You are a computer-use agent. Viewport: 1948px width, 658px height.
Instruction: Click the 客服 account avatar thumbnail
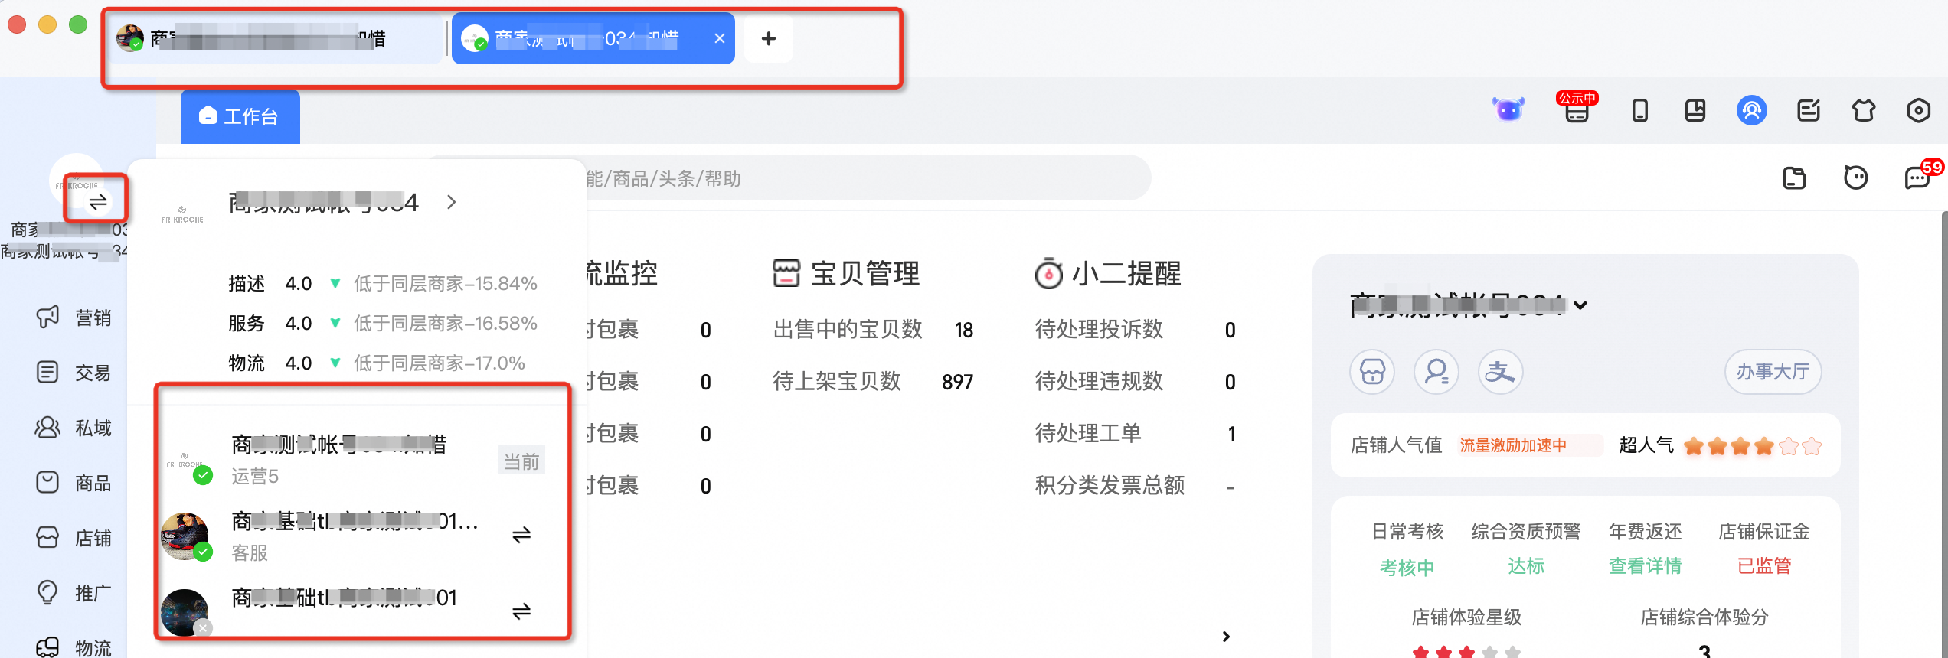(x=185, y=536)
